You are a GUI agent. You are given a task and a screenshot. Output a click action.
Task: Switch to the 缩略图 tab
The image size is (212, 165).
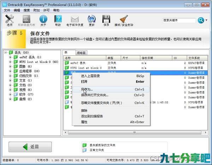(81, 53)
